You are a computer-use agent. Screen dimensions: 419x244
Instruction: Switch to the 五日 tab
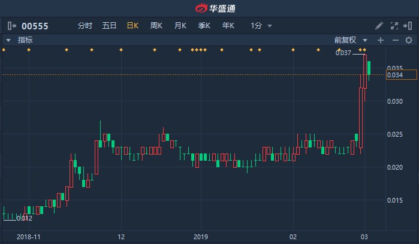click(109, 26)
